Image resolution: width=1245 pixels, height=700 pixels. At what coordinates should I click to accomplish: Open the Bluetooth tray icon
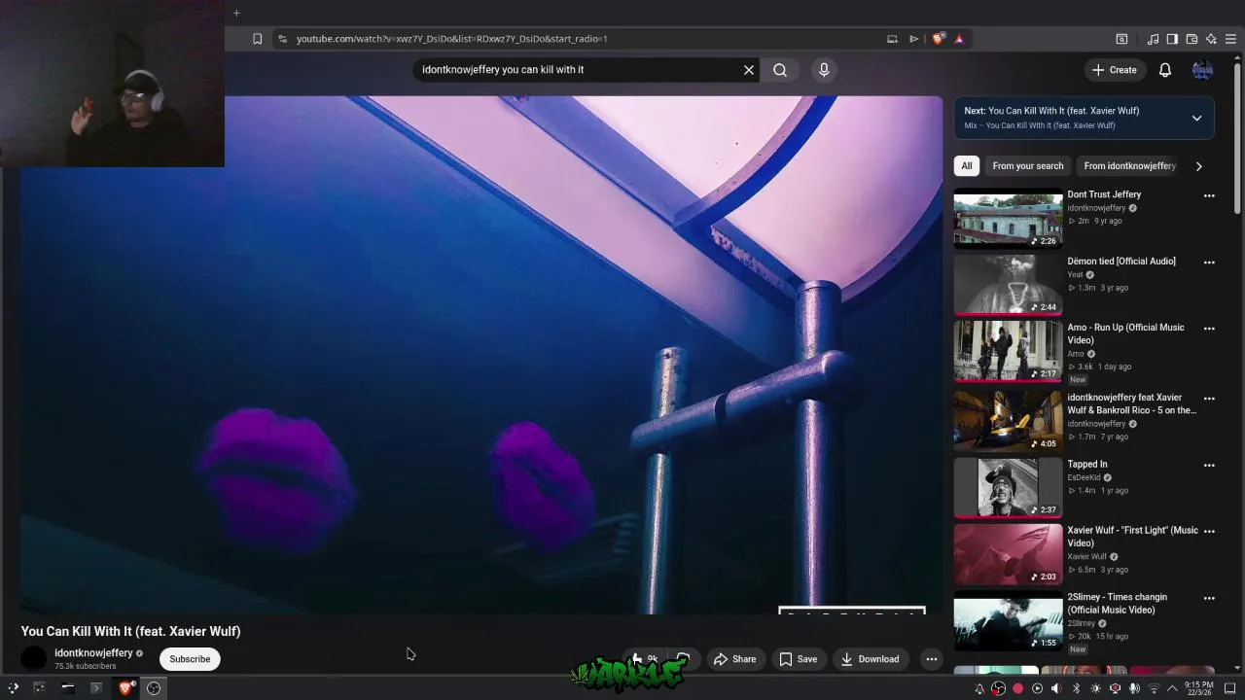click(x=1076, y=689)
